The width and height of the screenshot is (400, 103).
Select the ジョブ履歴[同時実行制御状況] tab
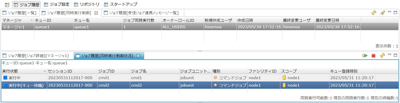point(105,56)
